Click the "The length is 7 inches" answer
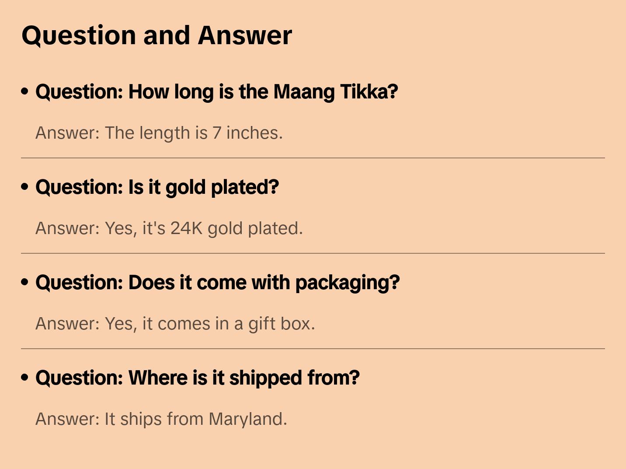Screen dimensions: 626x469 coord(159,133)
